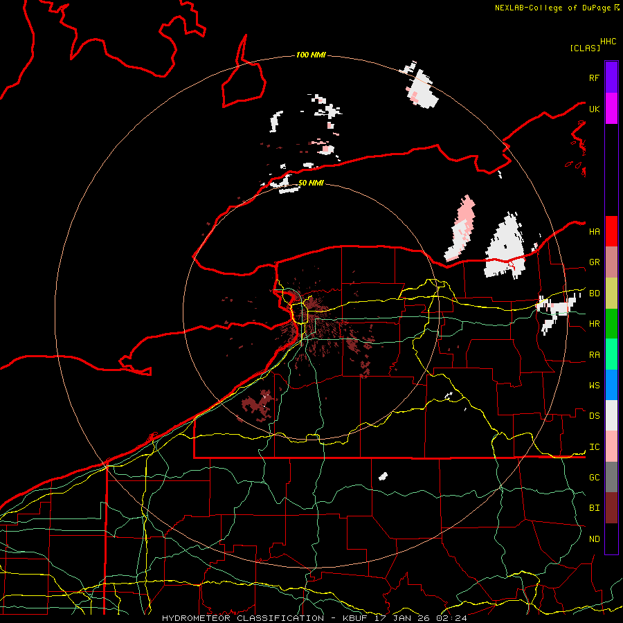Click the BI brown legend color swatch
This screenshot has height=623, width=623.
[x=611, y=508]
